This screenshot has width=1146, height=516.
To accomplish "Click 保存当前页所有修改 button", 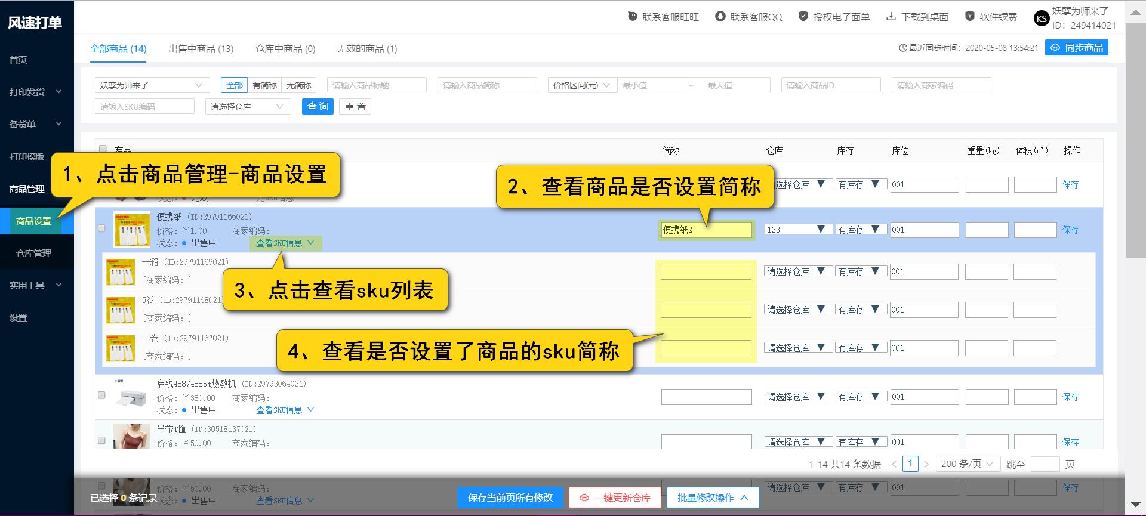I will pos(510,498).
